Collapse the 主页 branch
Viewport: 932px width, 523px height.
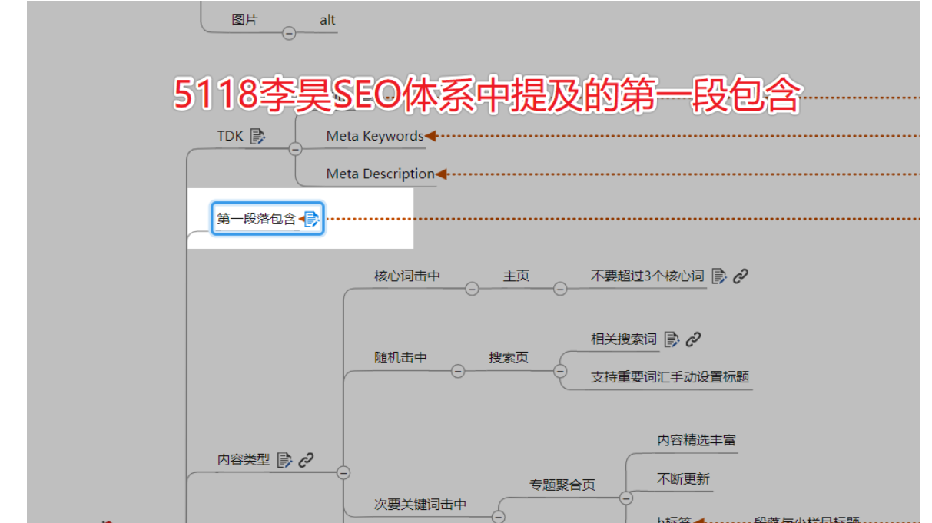point(560,289)
